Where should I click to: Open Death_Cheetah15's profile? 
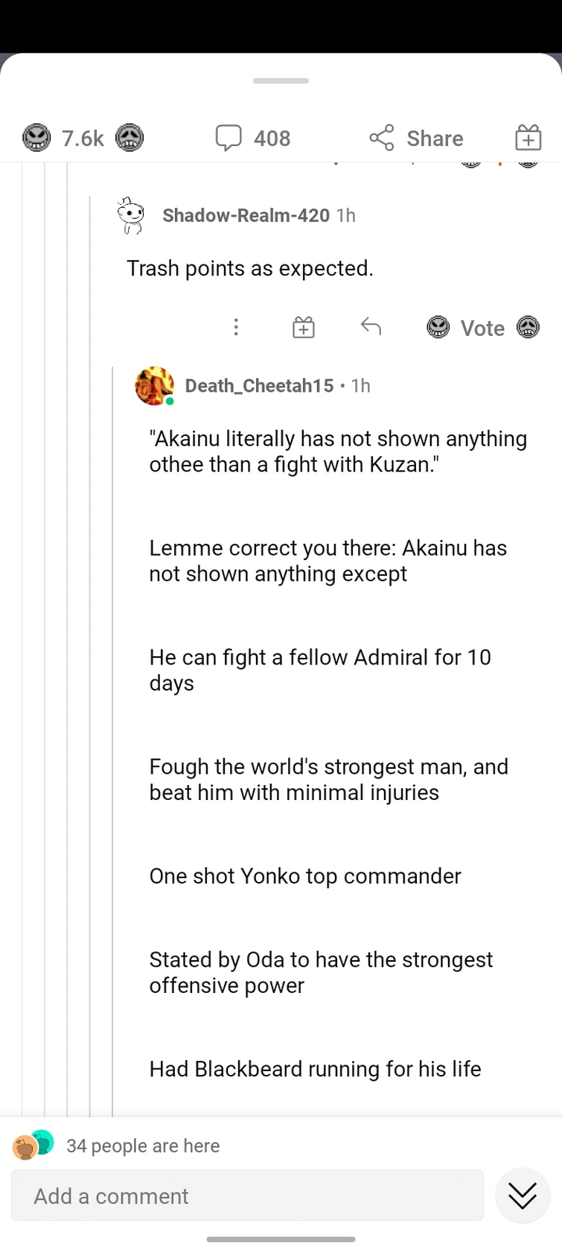[258, 386]
